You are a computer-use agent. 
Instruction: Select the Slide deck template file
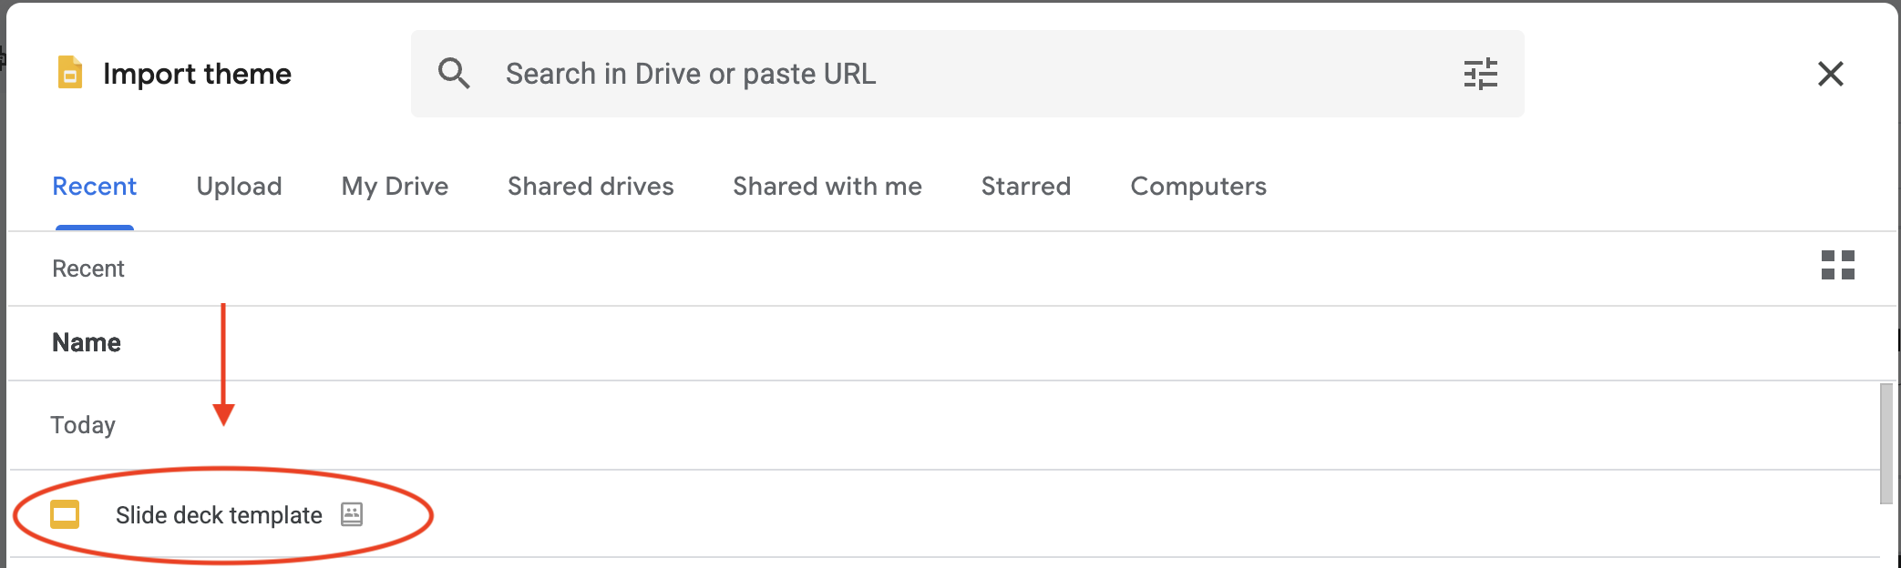point(219,515)
